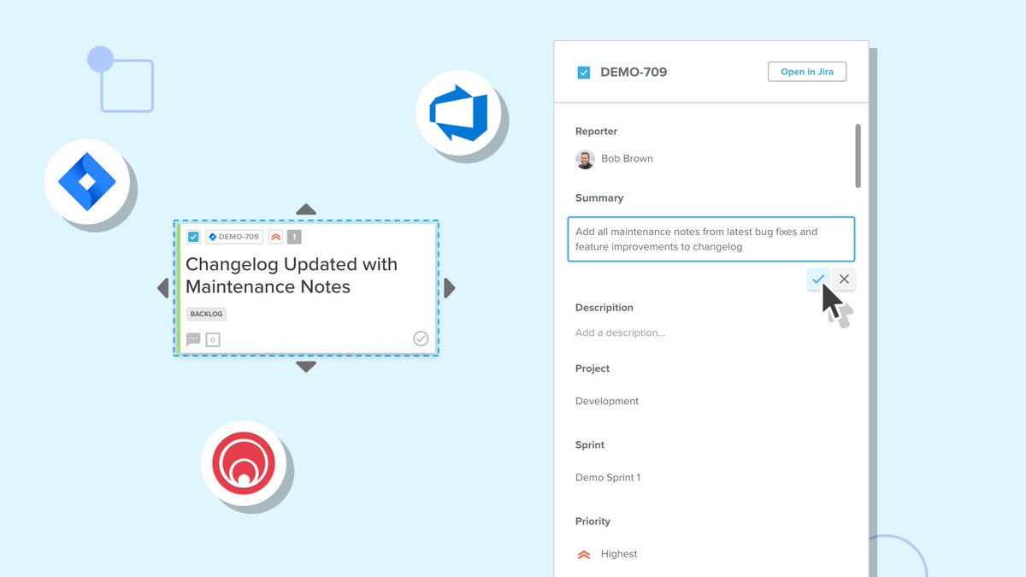Click the Jira Software logo circle
1026x577 pixels.
[86, 182]
